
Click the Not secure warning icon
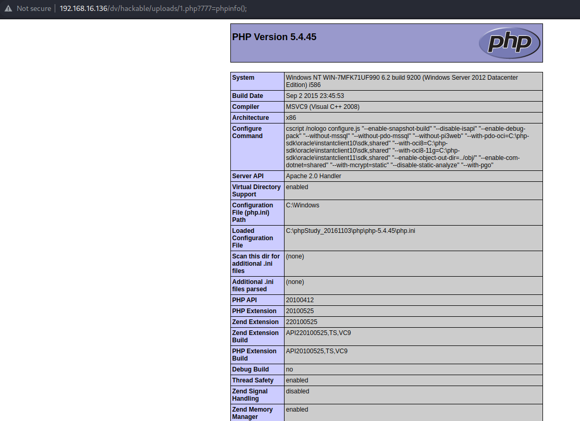[x=8, y=8]
